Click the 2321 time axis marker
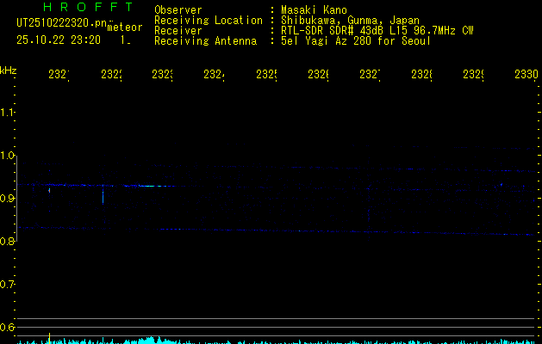The height and width of the screenshot is (344, 542). tap(59, 75)
